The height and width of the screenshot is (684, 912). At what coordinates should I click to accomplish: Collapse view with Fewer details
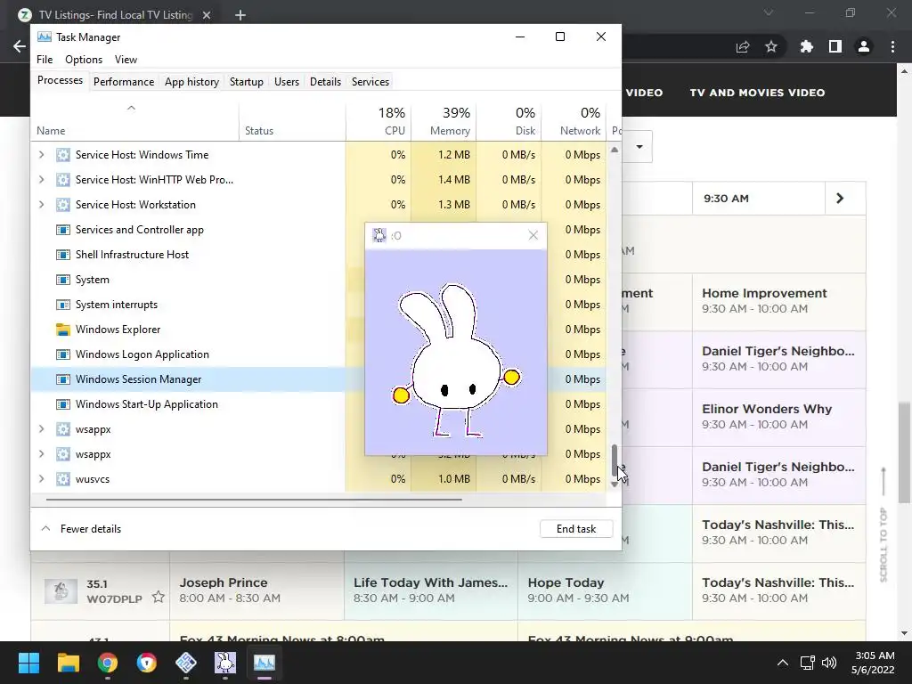(81, 529)
